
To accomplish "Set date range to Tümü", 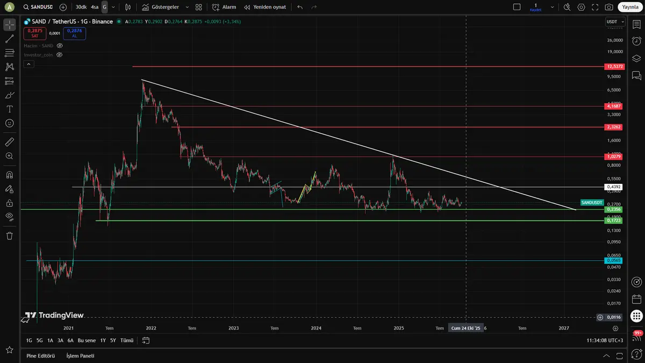I will point(127,340).
